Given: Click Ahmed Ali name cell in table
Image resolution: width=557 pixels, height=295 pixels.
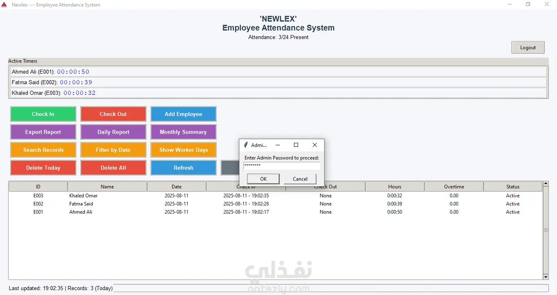Looking at the screenshot, I should 81,212.
